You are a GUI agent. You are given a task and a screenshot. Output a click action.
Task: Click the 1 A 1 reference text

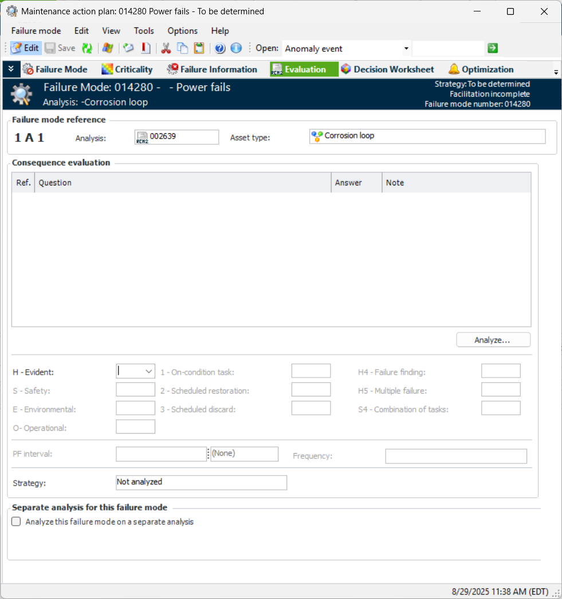[29, 137]
